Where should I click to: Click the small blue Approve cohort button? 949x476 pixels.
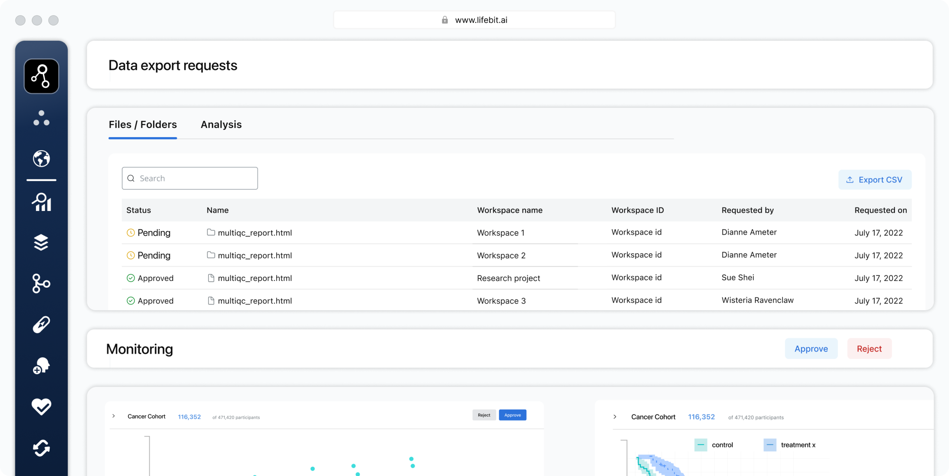(512, 415)
